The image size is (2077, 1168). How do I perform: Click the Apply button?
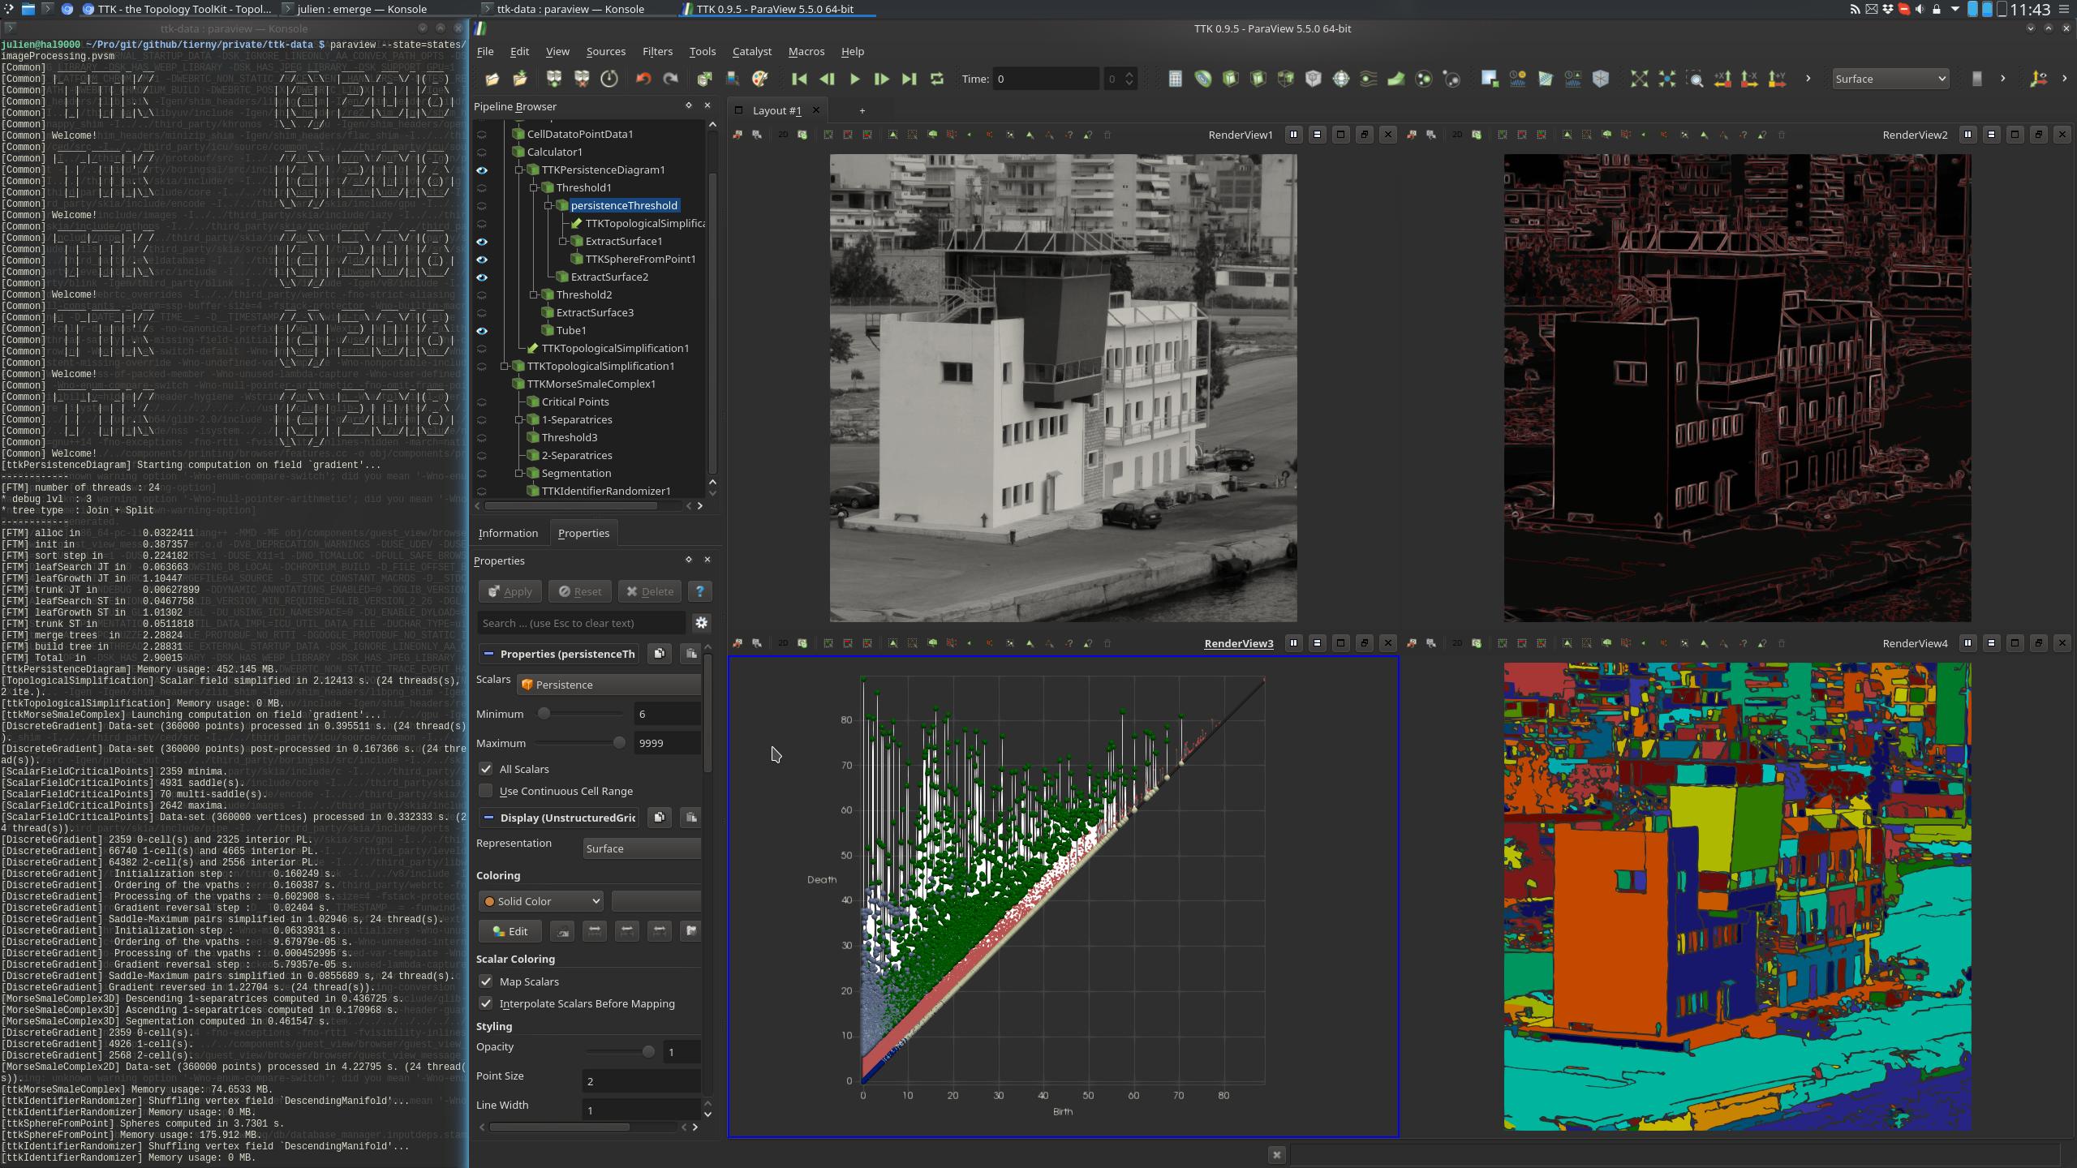[x=510, y=591]
